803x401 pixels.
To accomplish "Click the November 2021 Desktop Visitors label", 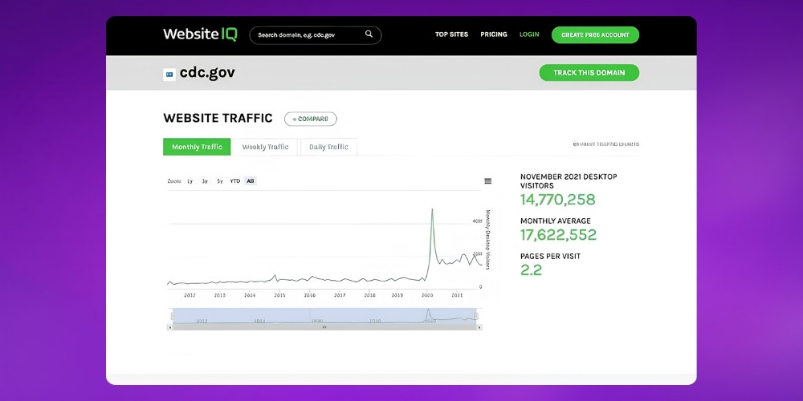I will 569,181.
